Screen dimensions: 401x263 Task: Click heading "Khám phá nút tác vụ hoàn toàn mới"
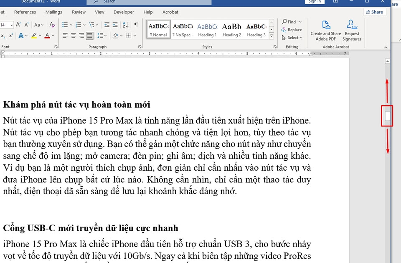click(x=77, y=105)
